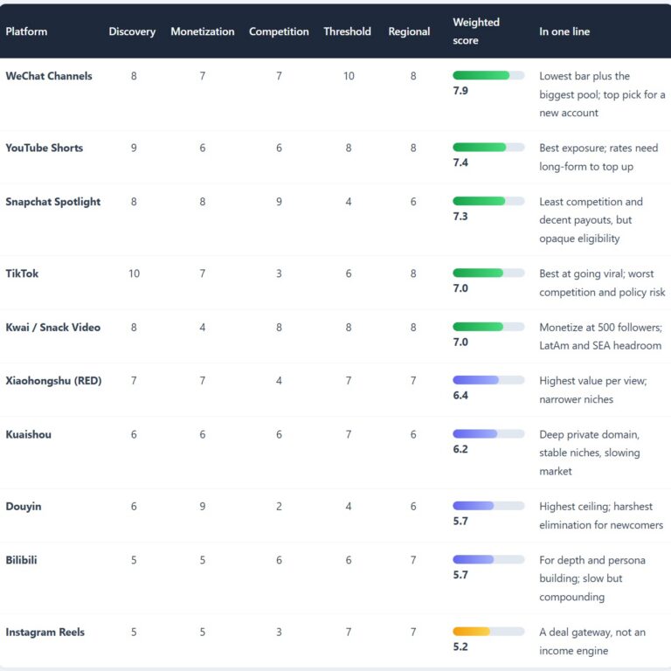Select the Bilibili platform name
Image resolution: width=671 pixels, height=671 pixels.
21,560
